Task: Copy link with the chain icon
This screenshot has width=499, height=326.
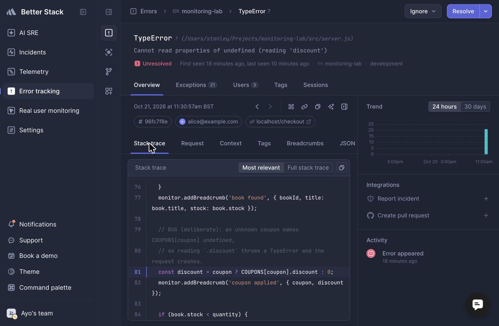Action: (304, 107)
